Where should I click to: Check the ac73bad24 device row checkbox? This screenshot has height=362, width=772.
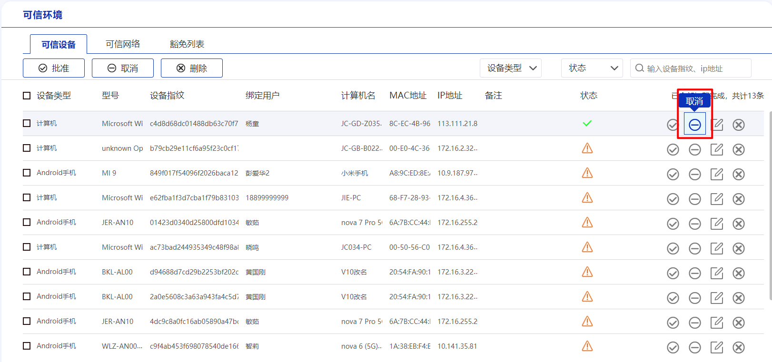27,247
